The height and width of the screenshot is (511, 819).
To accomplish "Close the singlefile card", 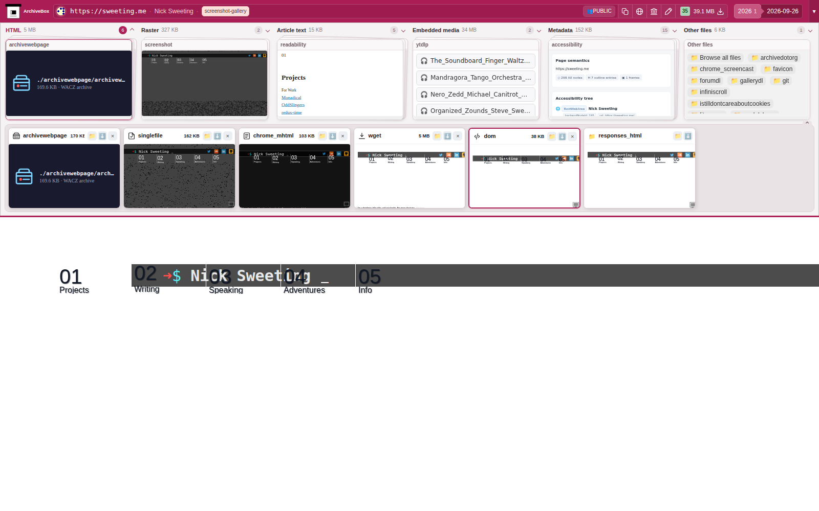I will click(x=228, y=136).
